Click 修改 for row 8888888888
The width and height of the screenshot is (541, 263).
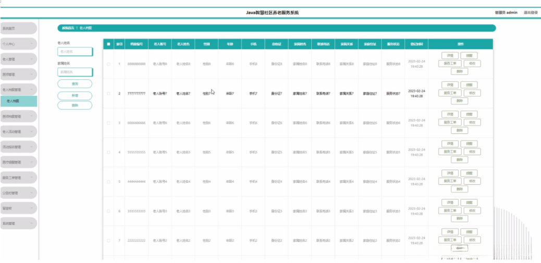click(472, 64)
